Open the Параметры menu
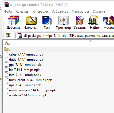114x113 pixels. click(80, 12)
